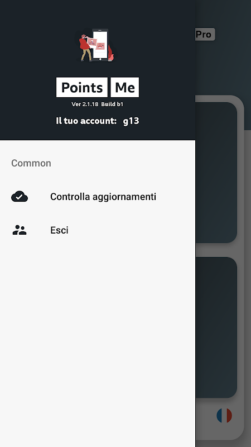Tap the lower dimmed card behind the drawer

pos(216,327)
